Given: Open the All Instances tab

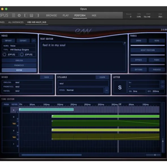Looking at the screenshot, I should click(x=16, y=22).
